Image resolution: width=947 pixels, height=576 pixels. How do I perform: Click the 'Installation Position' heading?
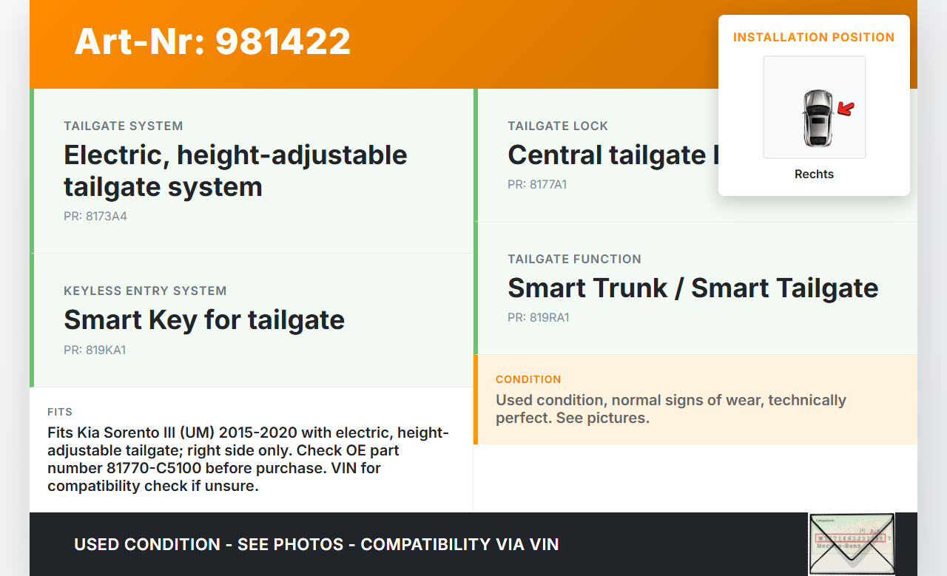point(814,37)
